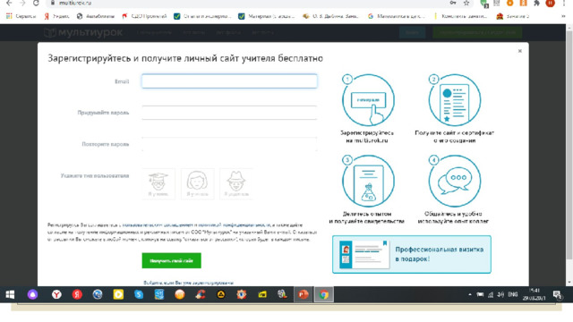Screen dimensions: 573x322
Task: Expand bookmarks overflow chevron
Action: (563, 16)
